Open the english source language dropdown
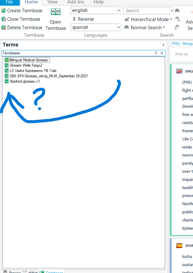Screen dimensions: 193x273 [119, 10]
